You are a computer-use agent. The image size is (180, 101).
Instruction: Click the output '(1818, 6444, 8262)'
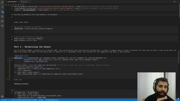[x=21, y=22]
